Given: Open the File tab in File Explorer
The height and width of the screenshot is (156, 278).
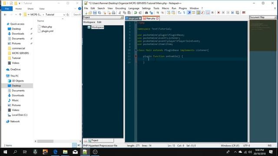Looking at the screenshot, I should click(7, 9).
